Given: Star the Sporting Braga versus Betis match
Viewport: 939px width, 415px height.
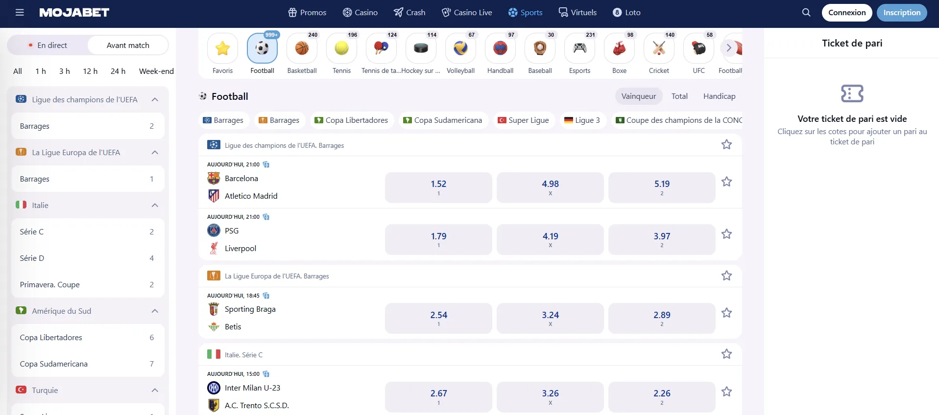Looking at the screenshot, I should tap(726, 312).
